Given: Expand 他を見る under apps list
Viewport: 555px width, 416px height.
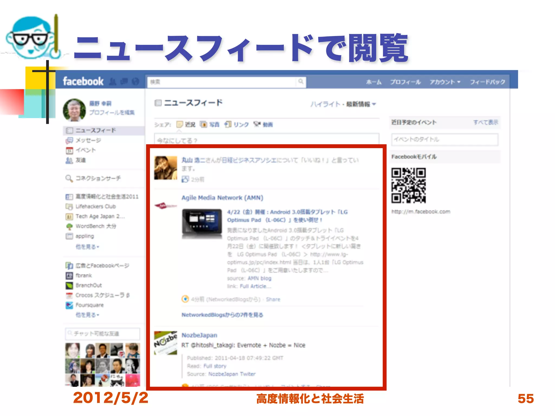Looking at the screenshot, I should 87,315.
